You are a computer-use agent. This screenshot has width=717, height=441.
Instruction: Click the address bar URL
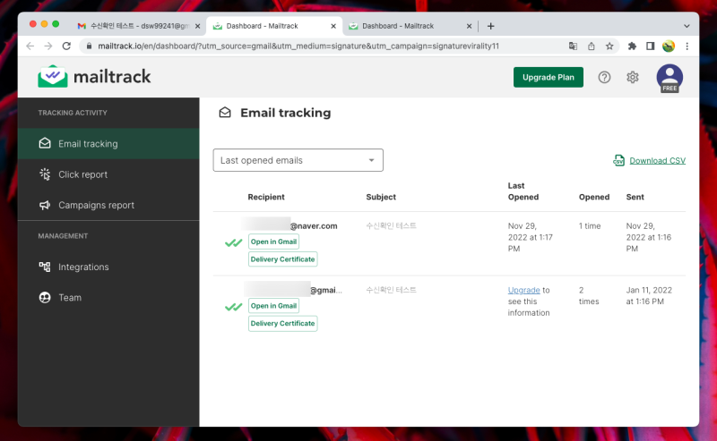coord(298,47)
